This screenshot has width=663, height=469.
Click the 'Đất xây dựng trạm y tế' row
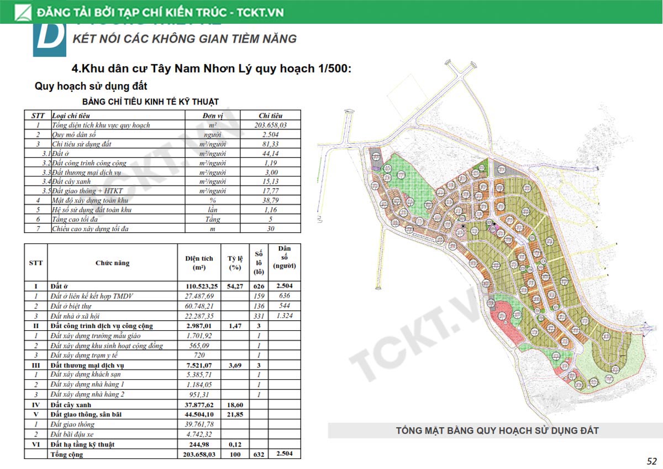pyautogui.click(x=162, y=355)
